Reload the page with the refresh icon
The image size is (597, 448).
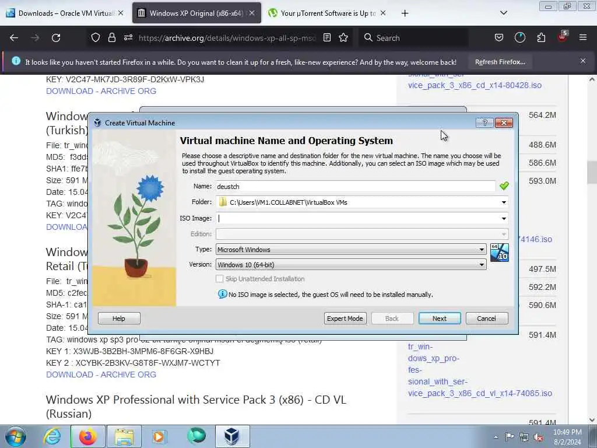pyautogui.click(x=56, y=38)
